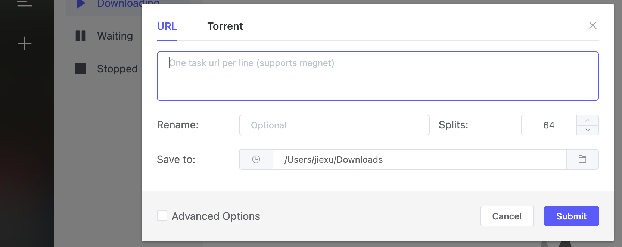Image resolution: width=622 pixels, height=247 pixels.
Task: Click the hamburger menu icon in sidebar
Action: 25,3
